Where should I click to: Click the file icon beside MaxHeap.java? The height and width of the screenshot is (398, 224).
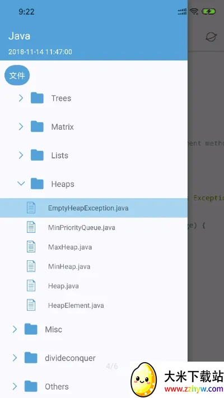31,247
